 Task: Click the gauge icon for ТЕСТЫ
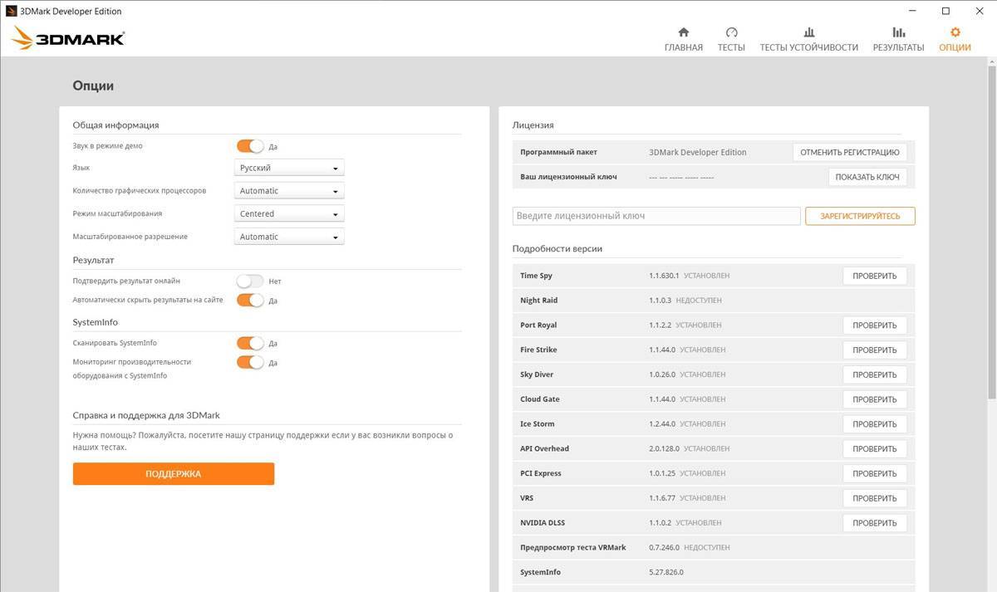click(x=731, y=32)
